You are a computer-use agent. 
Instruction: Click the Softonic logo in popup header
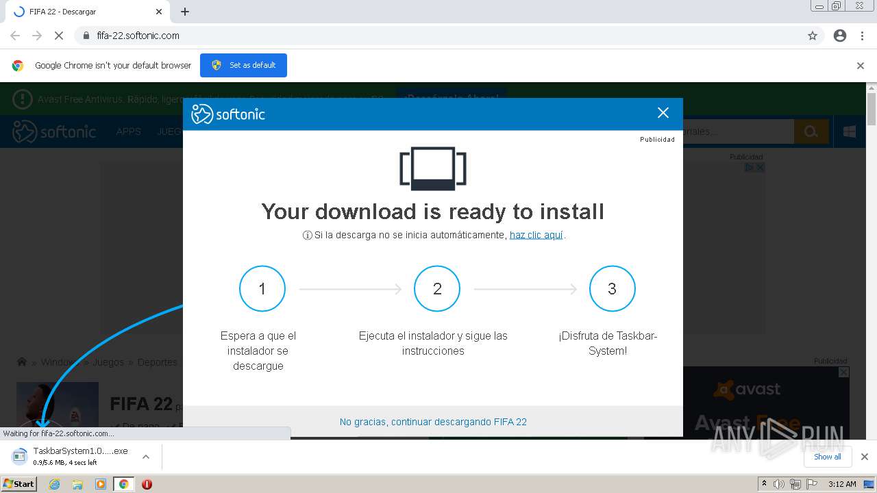pyautogui.click(x=228, y=114)
